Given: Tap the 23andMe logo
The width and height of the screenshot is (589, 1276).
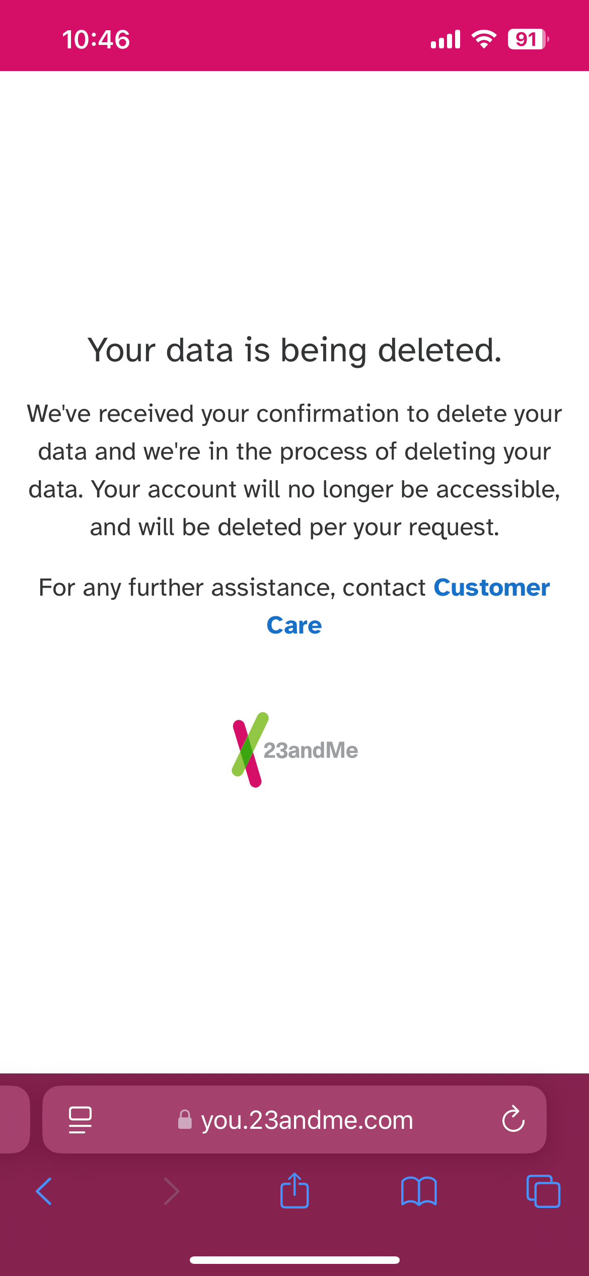Looking at the screenshot, I should click(x=294, y=750).
